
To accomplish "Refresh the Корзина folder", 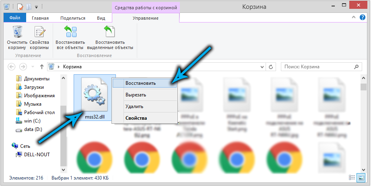I will coord(271,67).
